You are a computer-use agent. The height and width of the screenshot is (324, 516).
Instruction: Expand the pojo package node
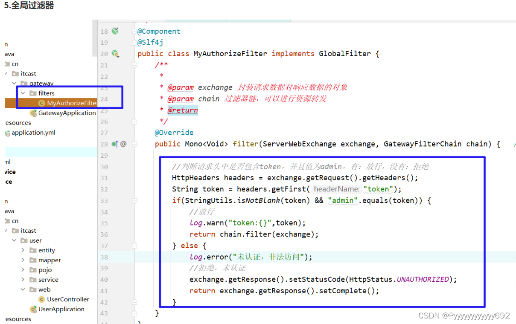23,269
